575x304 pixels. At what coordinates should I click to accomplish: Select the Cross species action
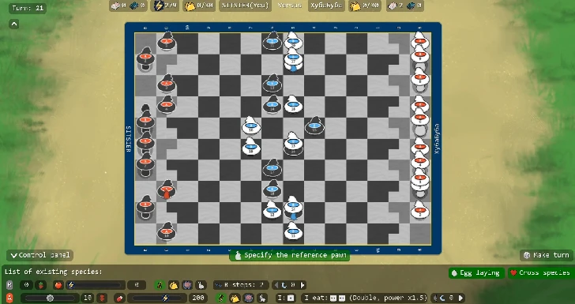(x=540, y=273)
